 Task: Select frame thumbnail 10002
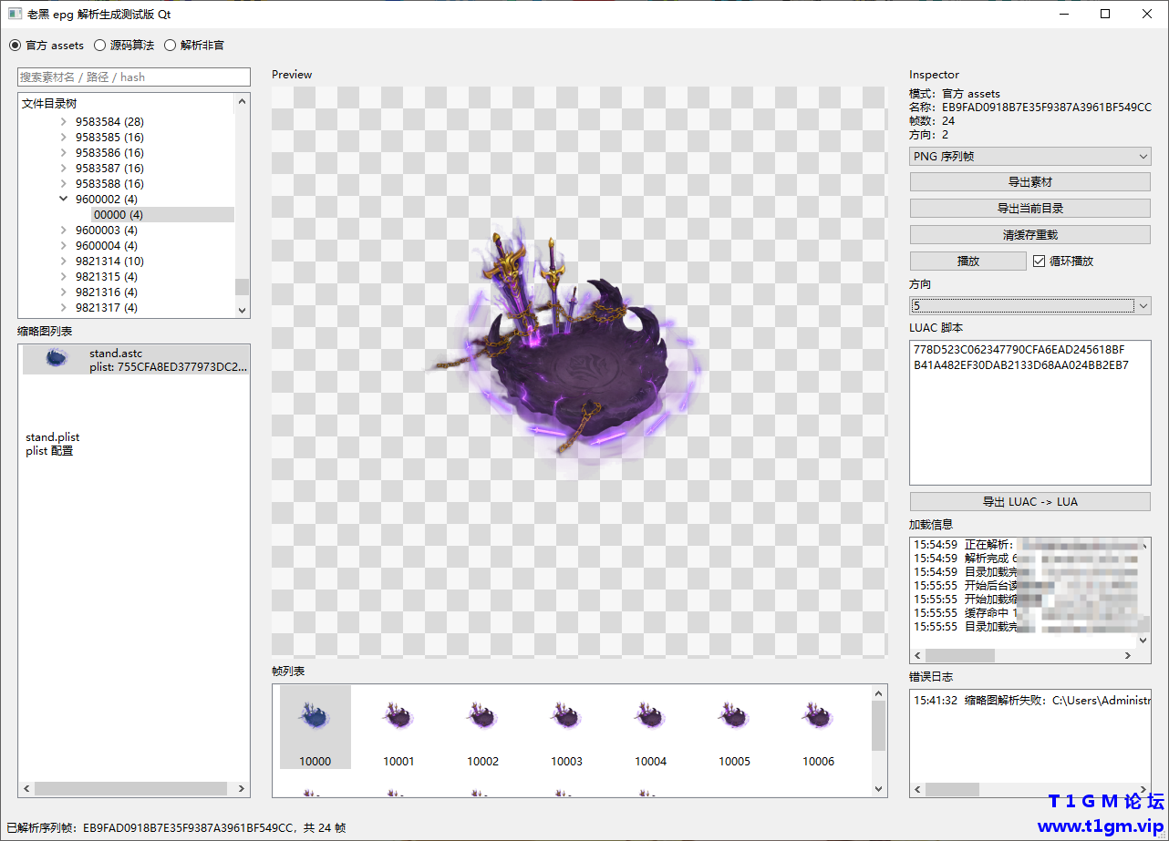pos(482,727)
